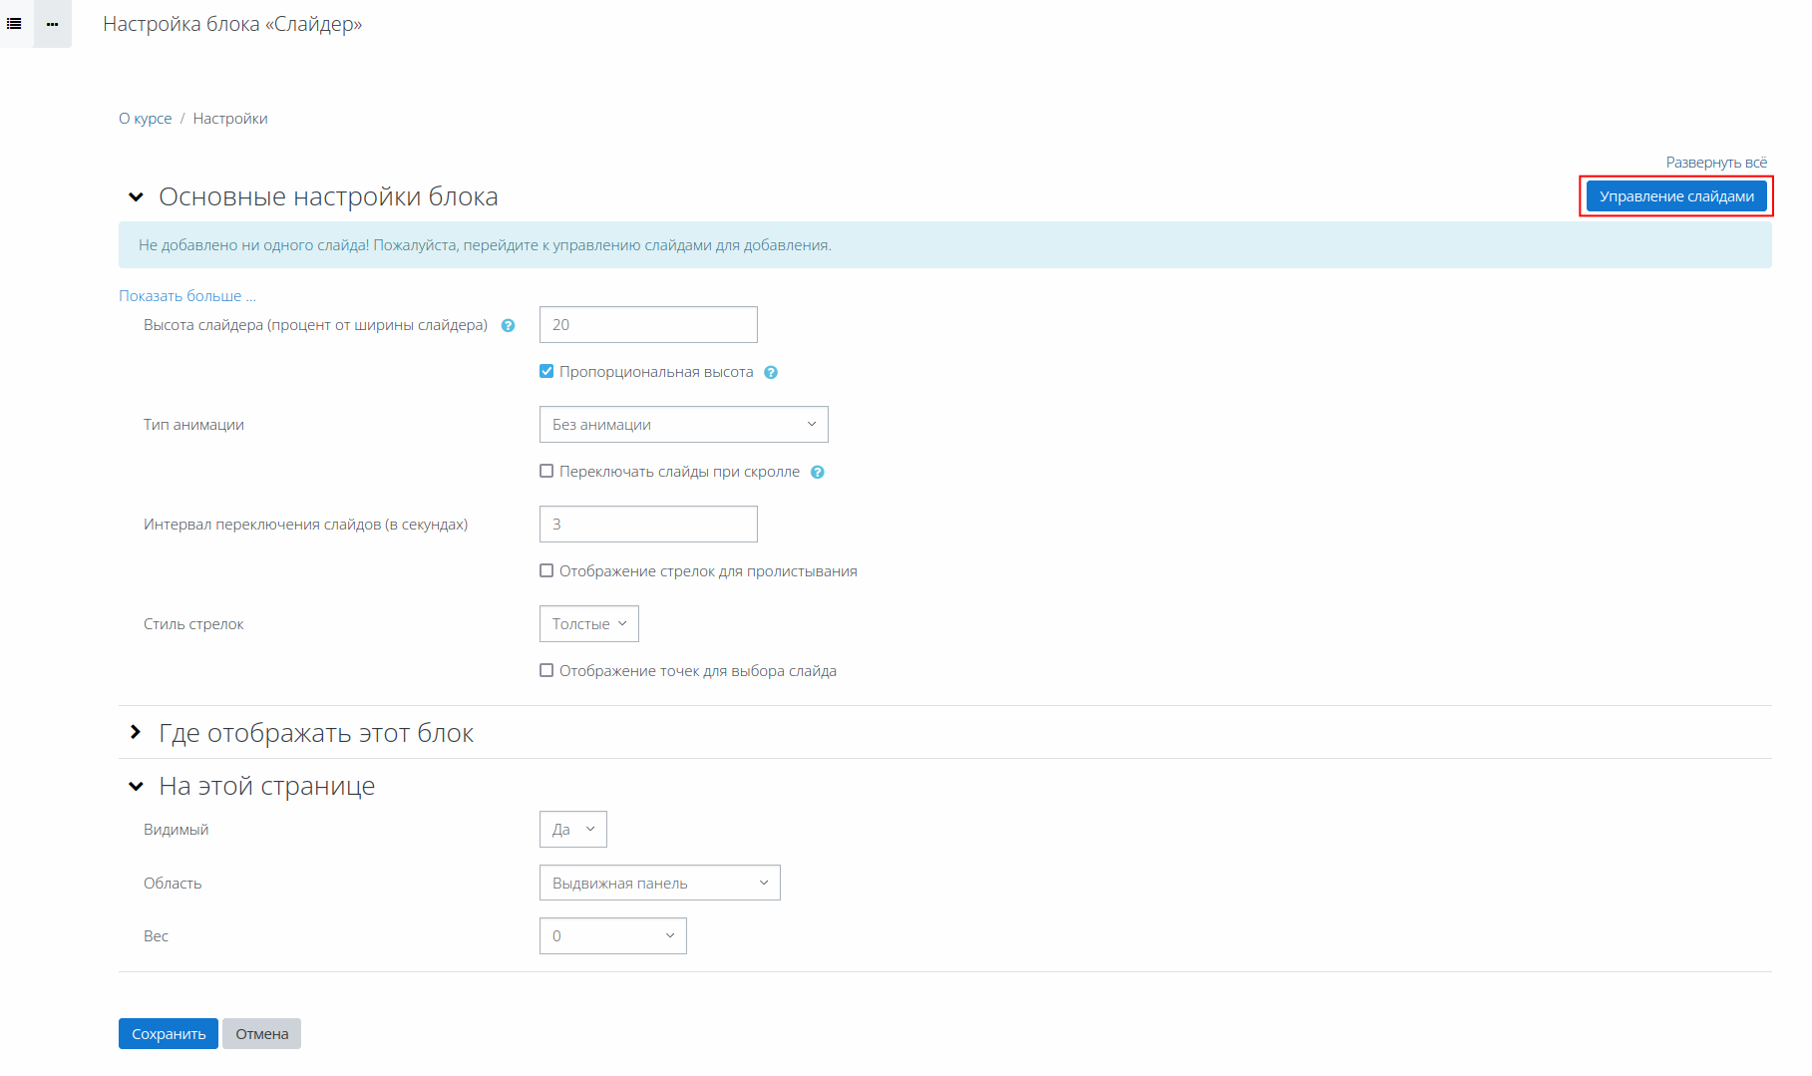Expand the Где отображать этот блок section
Viewport: 1812px width, 1076px height.
click(136, 733)
